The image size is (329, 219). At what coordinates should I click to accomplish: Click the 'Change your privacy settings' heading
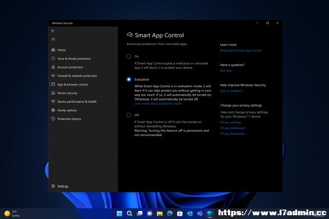(241, 106)
